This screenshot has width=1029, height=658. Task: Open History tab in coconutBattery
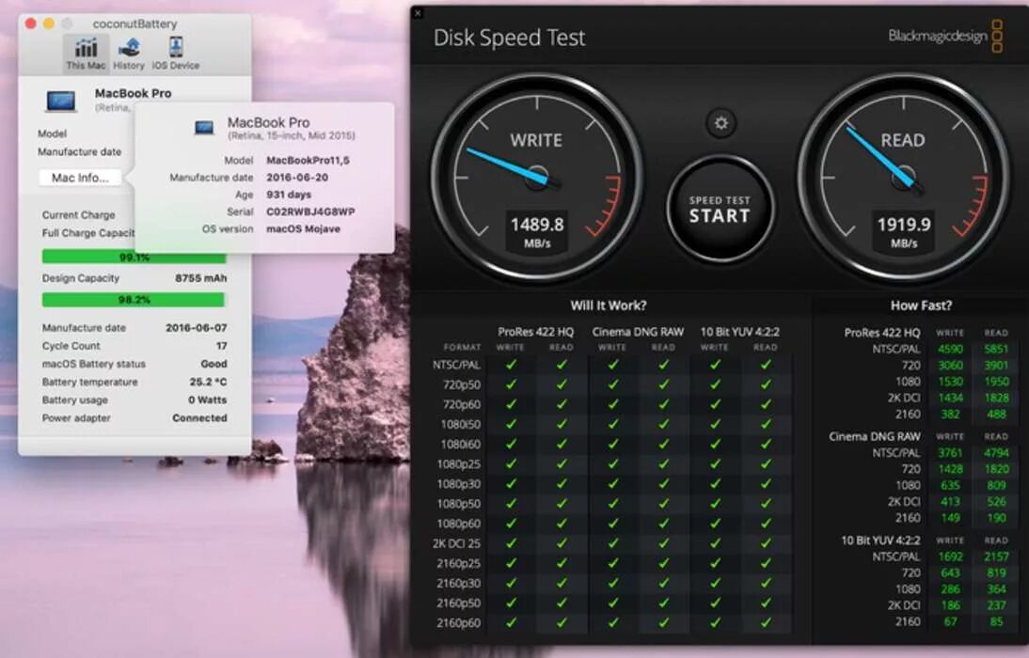[129, 54]
